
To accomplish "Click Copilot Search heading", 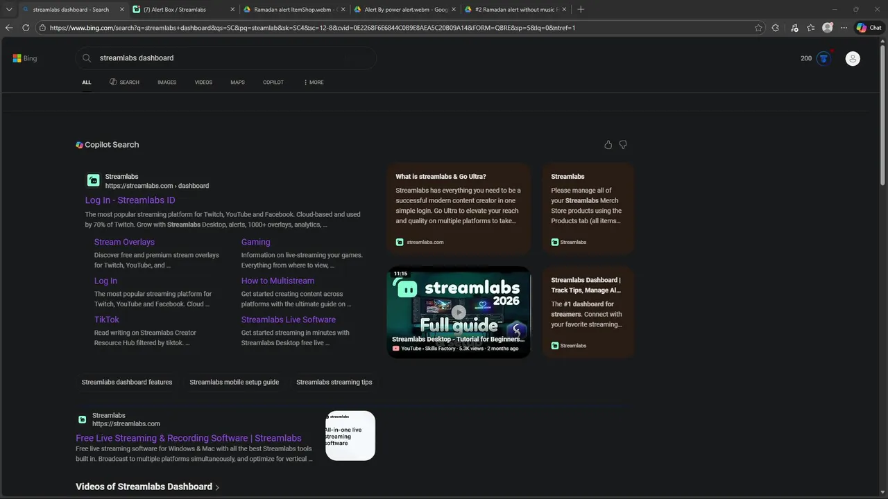I will coord(108,145).
